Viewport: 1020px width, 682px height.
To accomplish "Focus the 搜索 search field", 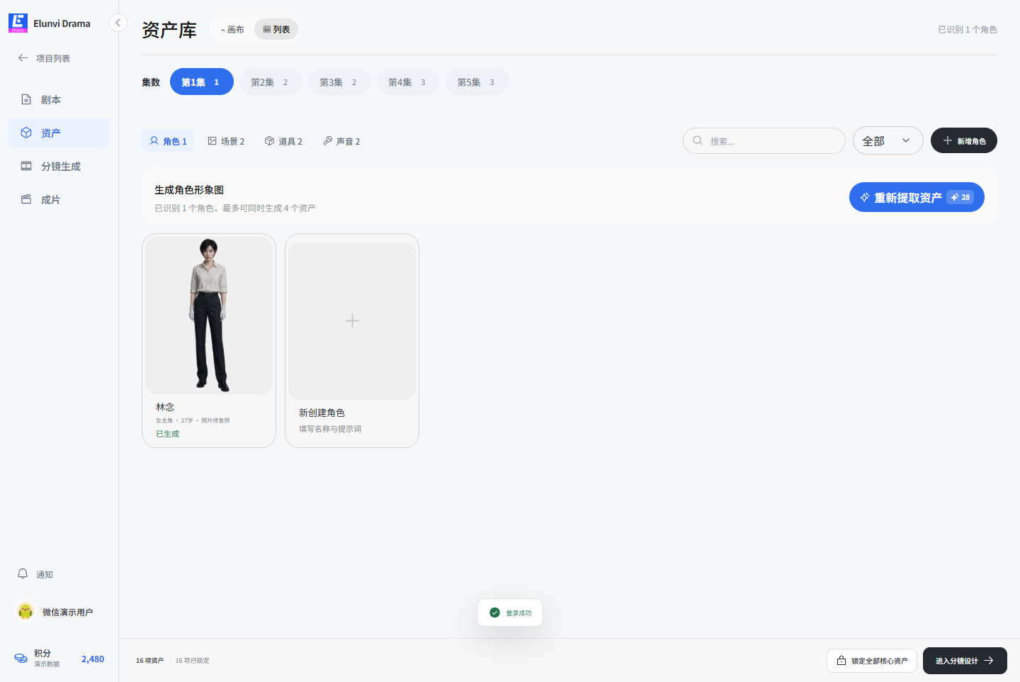I will [764, 140].
